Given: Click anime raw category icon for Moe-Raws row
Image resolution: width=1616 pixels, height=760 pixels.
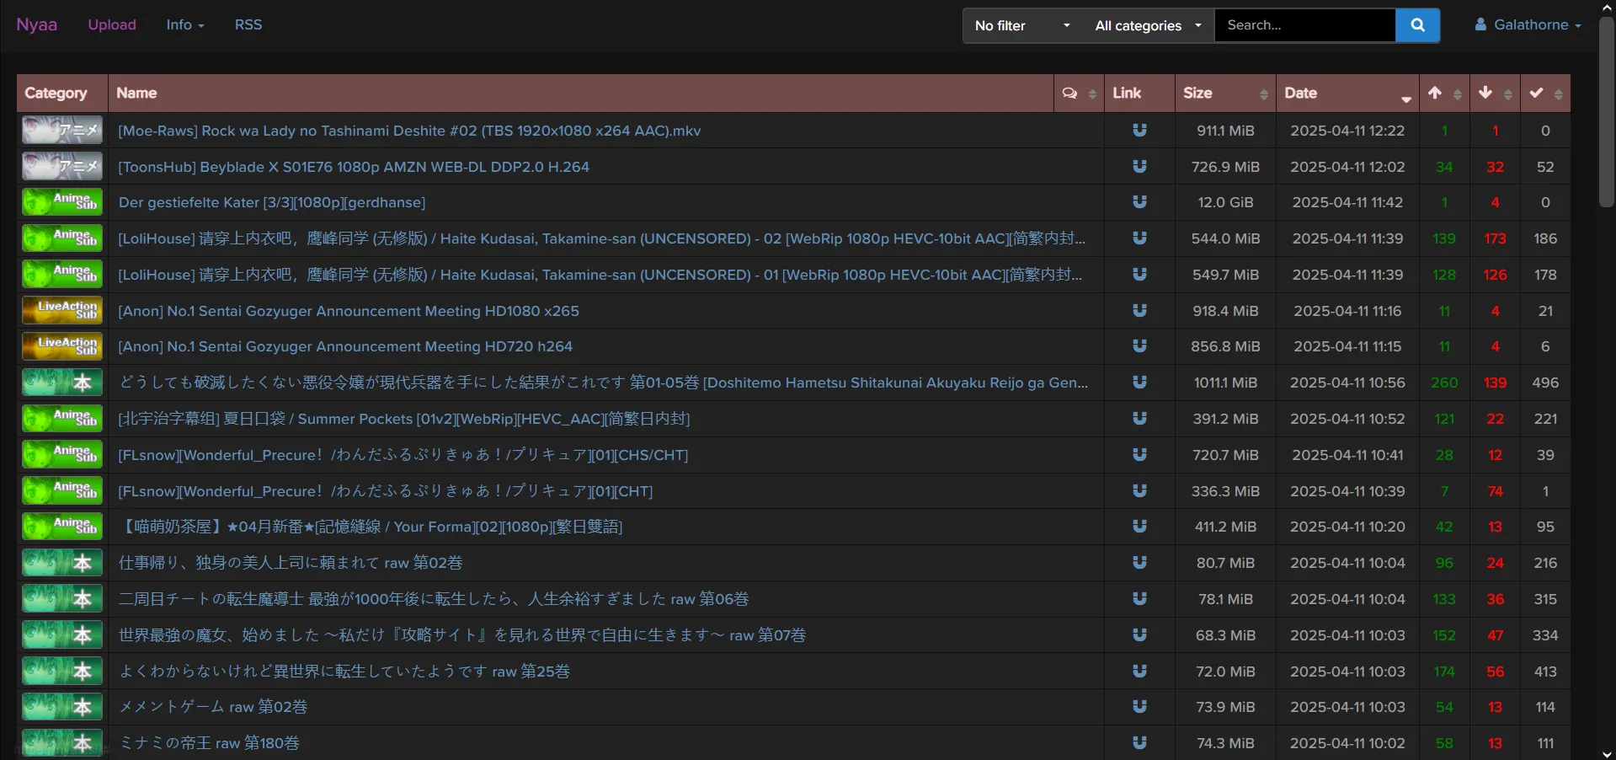Looking at the screenshot, I should click(62, 130).
